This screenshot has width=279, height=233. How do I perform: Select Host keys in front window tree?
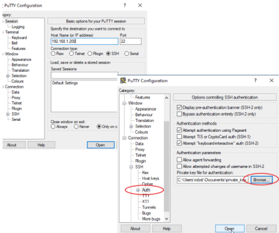(150, 178)
